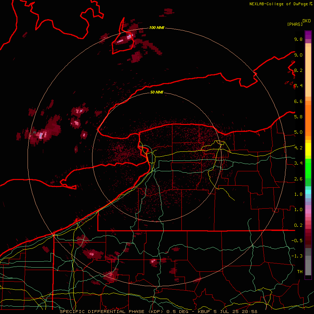Select the 5.8 scale value
Image resolution: width=314 pixels, height=314 pixels.
click(298, 117)
